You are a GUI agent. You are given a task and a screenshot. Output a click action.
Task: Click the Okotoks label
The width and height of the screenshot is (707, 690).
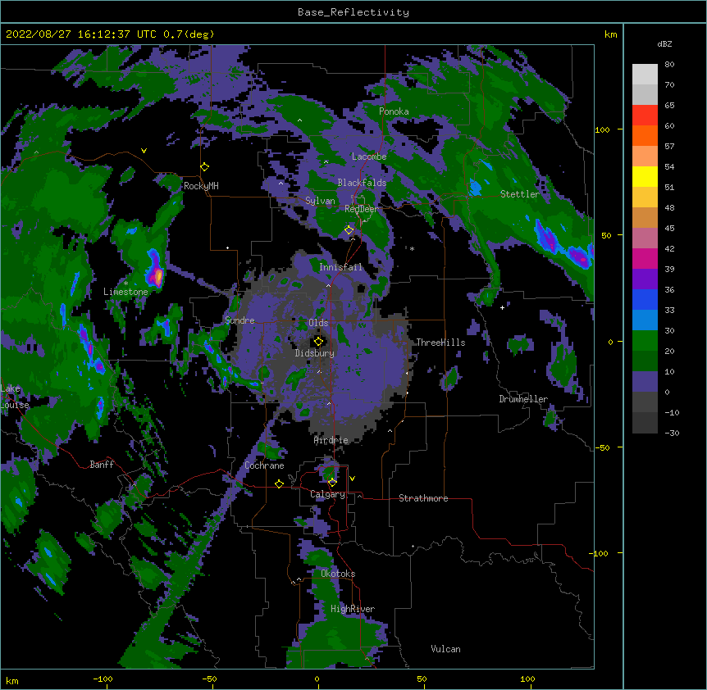pos(338,574)
